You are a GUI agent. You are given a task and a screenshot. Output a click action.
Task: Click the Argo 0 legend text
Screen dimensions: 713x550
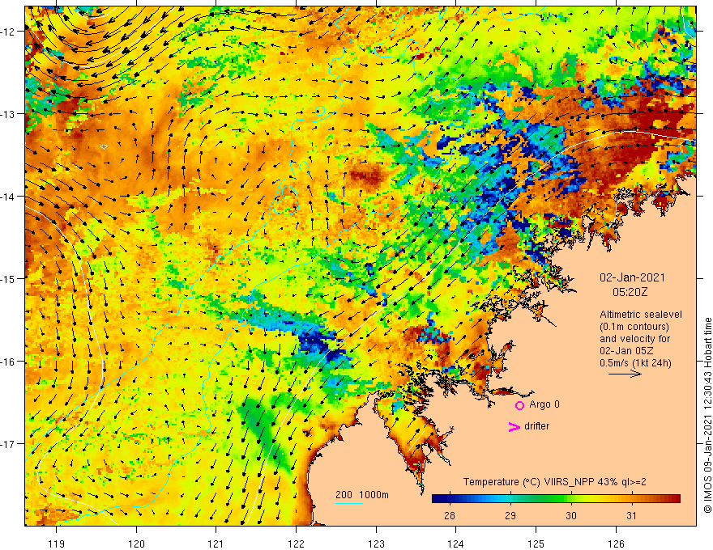(x=544, y=404)
